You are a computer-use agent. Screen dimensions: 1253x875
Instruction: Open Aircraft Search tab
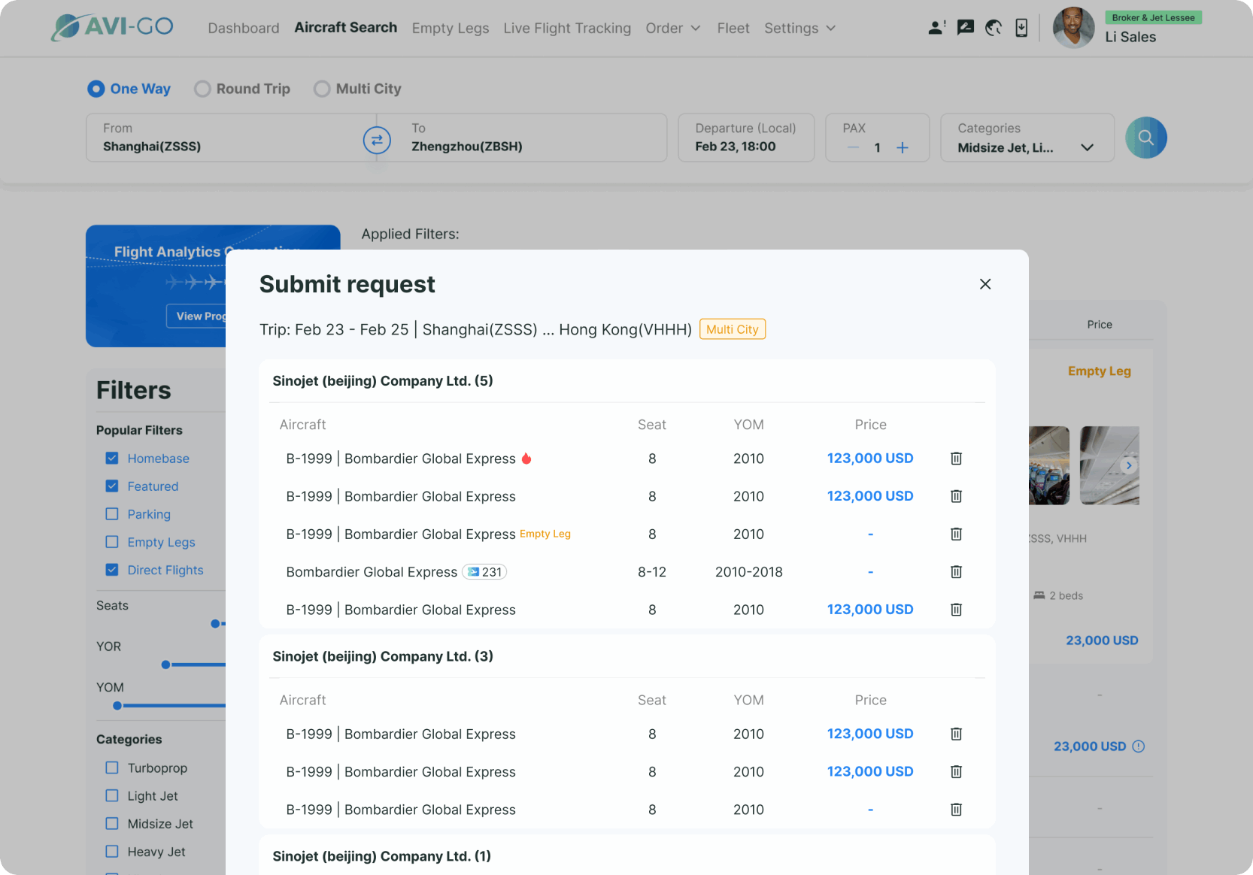346,27
